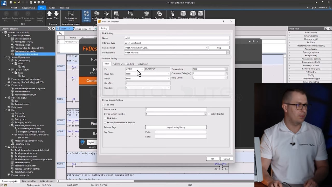Click Import to tag library
Viewport: 332px width, 187px height.
[x=176, y=127]
